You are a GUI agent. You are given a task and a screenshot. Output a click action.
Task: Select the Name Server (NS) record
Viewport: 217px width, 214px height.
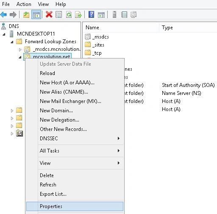[181, 93]
